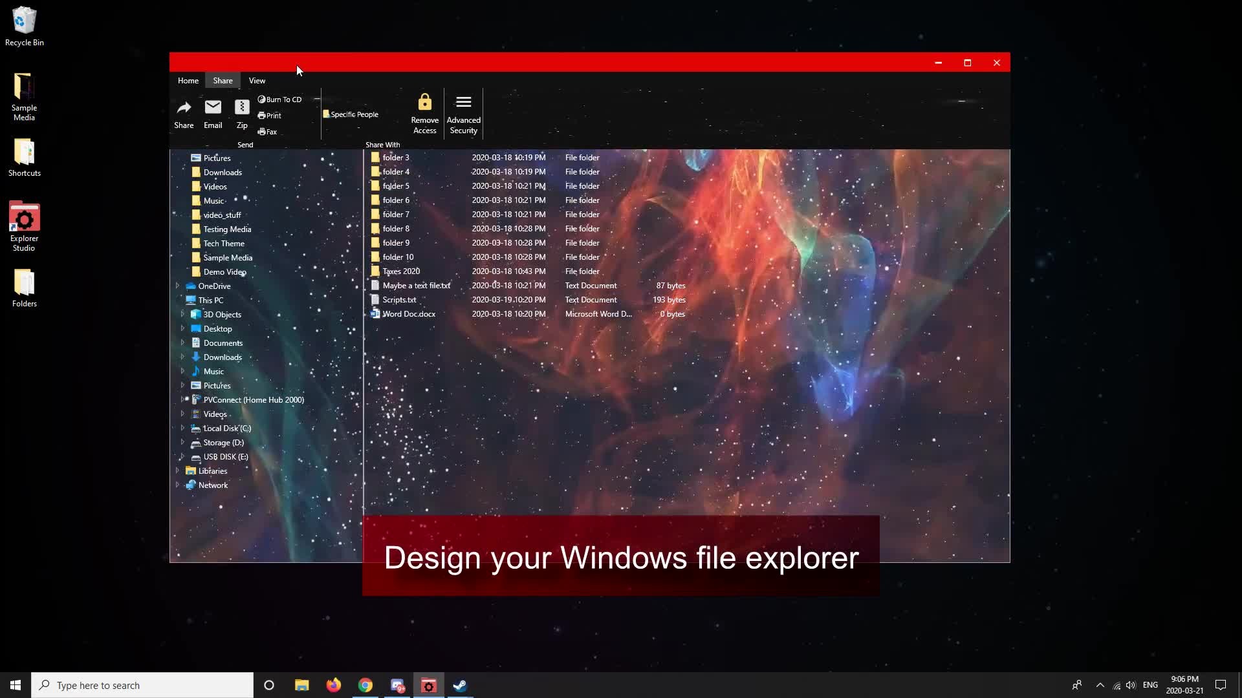
Task: Expand the OneDrive tree node
Action: (x=177, y=286)
